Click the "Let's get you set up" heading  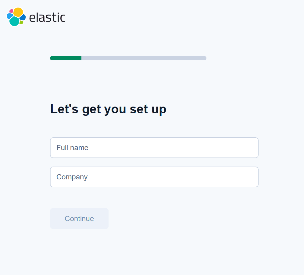point(108,109)
